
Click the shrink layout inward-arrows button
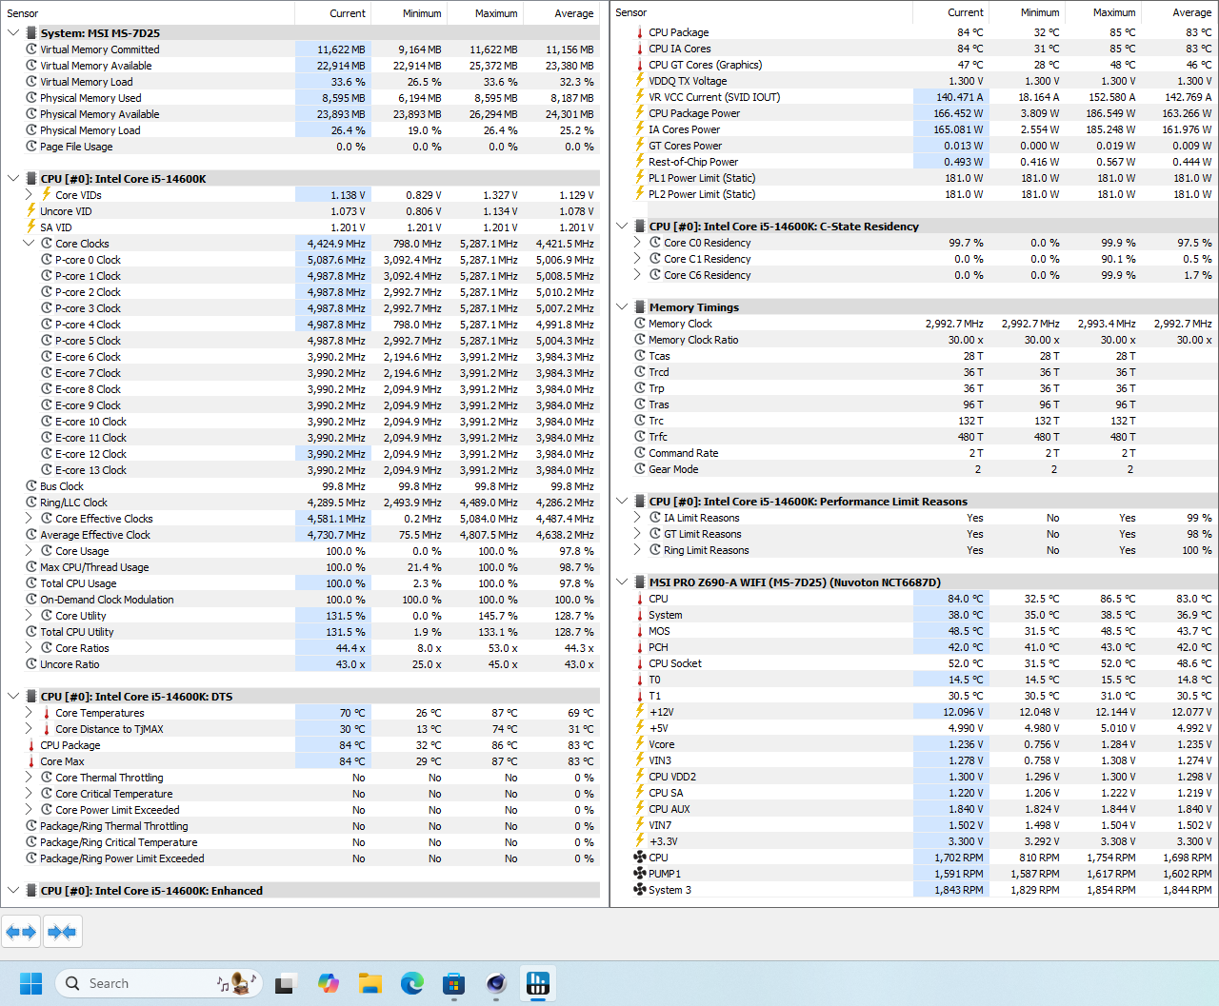[62, 932]
